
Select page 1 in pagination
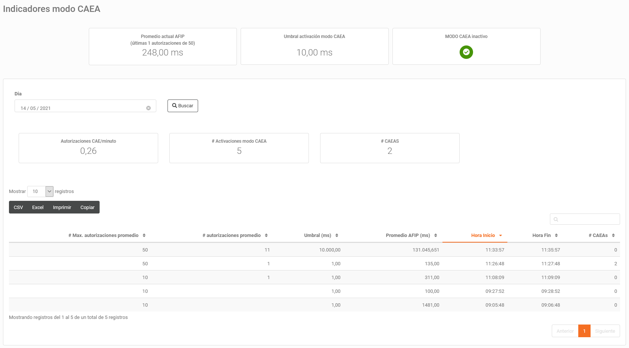[x=584, y=331]
